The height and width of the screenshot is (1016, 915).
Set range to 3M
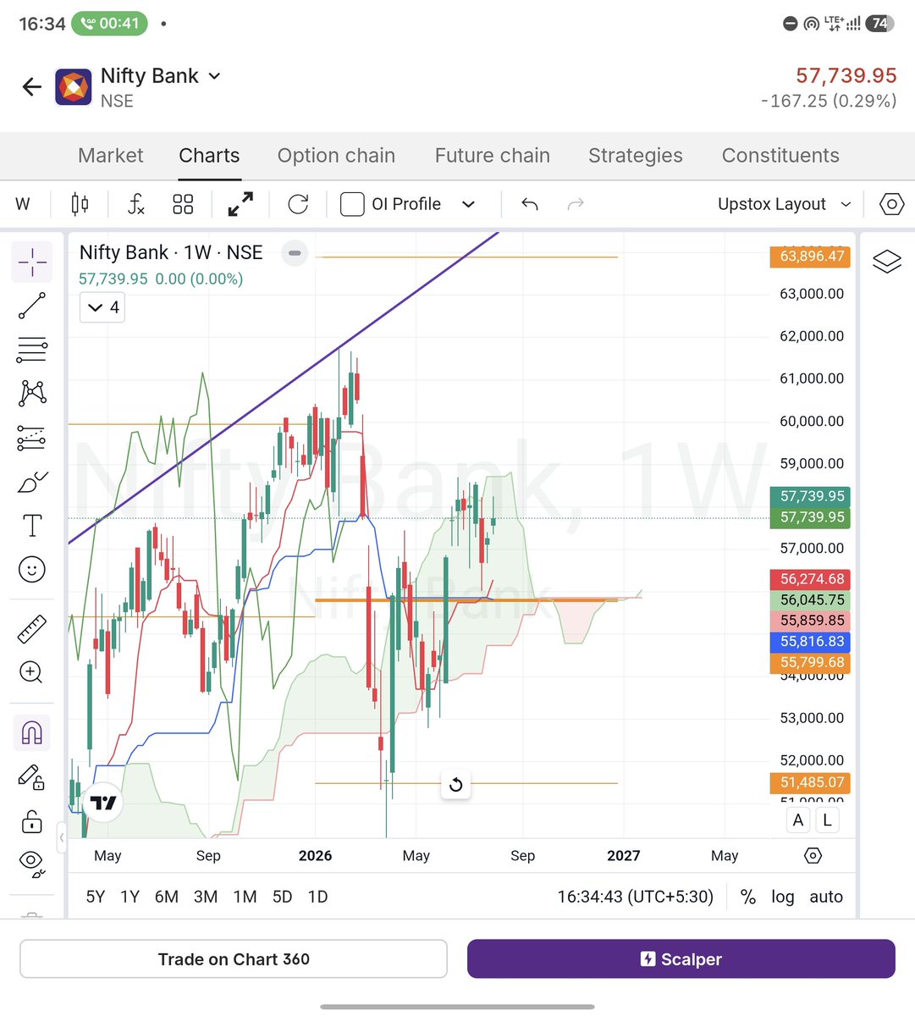[206, 897]
